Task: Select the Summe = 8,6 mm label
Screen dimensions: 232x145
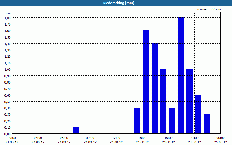Action: click(209, 9)
